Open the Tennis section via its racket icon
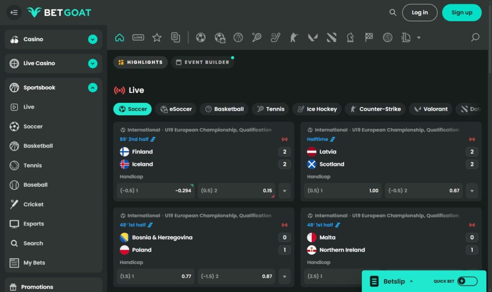Viewport: 492px width, 292px height. (257, 37)
